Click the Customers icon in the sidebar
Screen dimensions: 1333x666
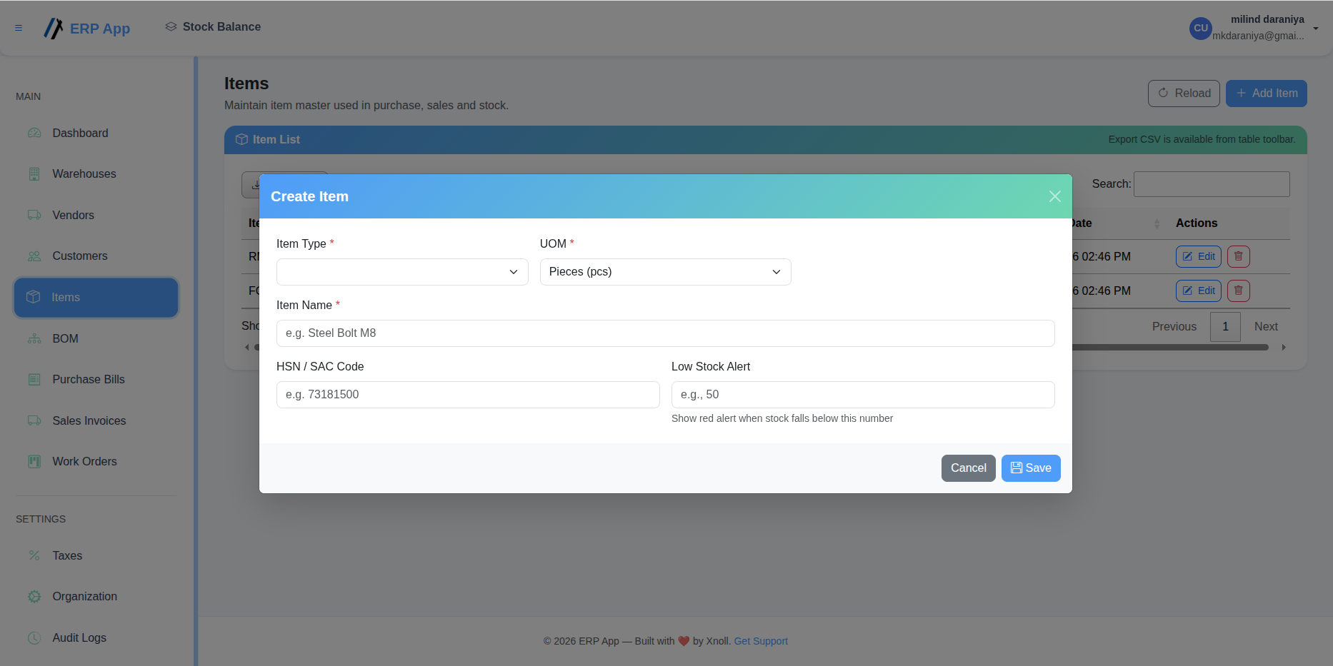[34, 256]
